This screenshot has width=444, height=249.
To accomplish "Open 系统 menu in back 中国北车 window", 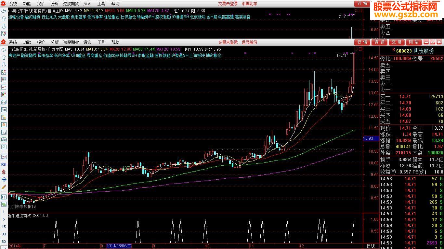I will pos(13,4).
